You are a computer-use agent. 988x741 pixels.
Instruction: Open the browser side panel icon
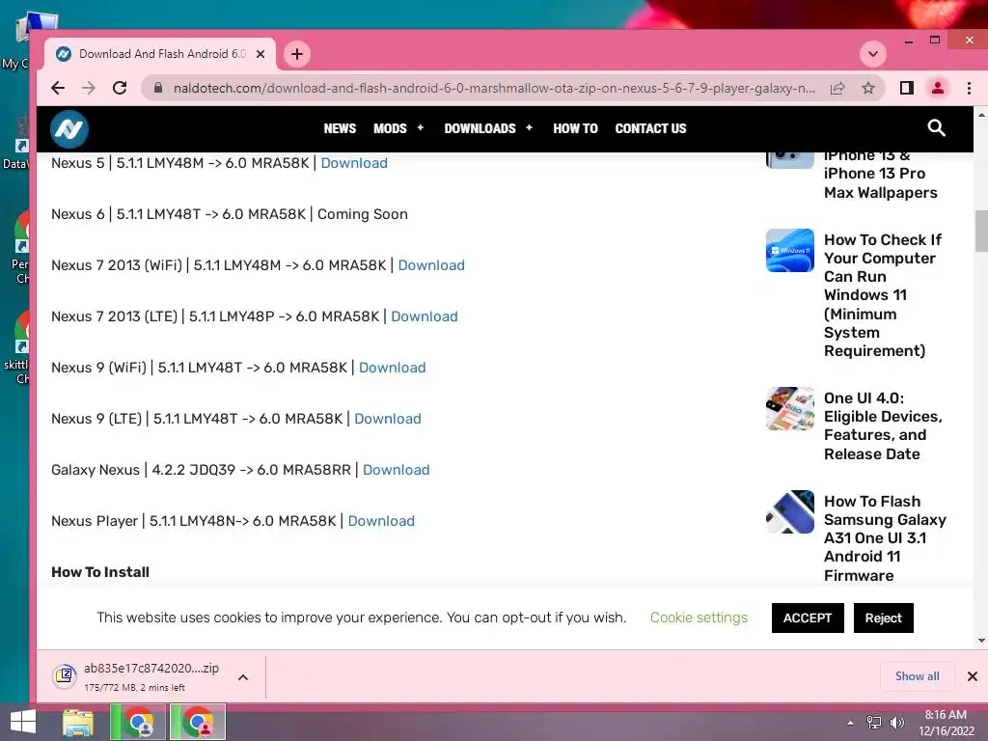coord(907,88)
